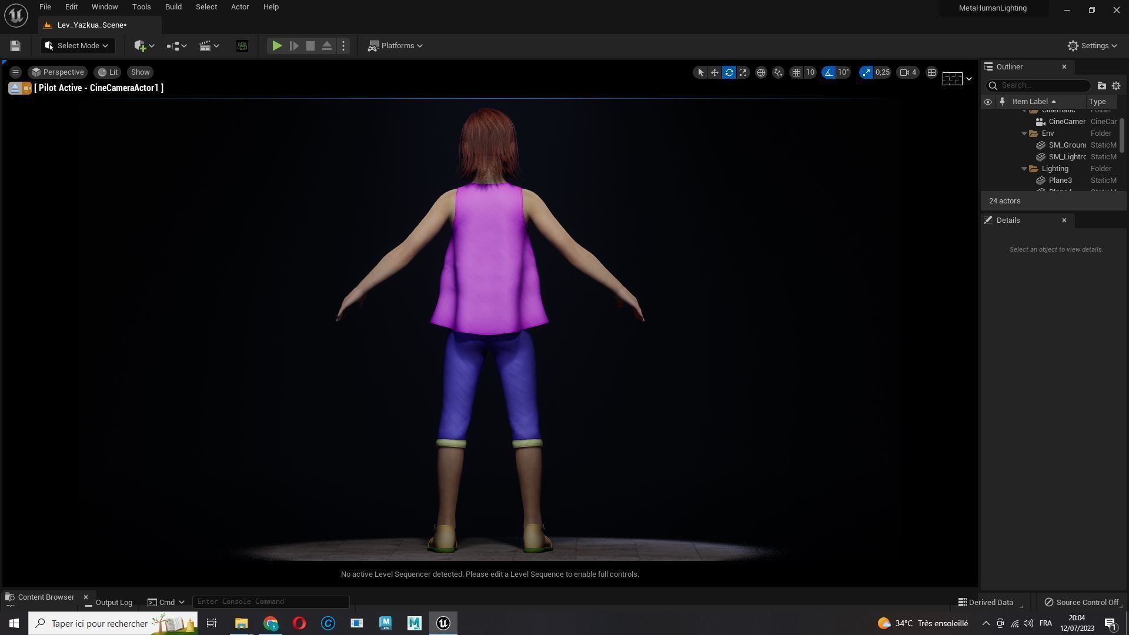Click the Eject button in play controls
The width and height of the screenshot is (1129, 635).
tap(327, 46)
